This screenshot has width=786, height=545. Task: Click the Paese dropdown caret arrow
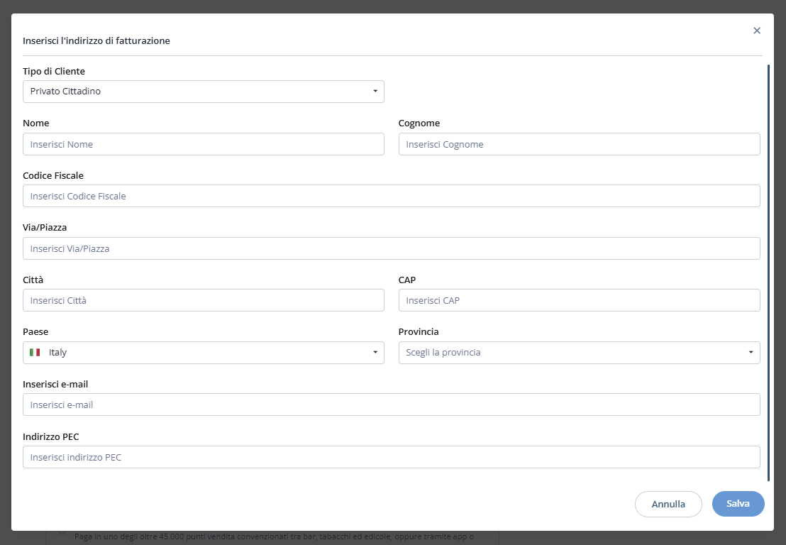click(x=375, y=353)
